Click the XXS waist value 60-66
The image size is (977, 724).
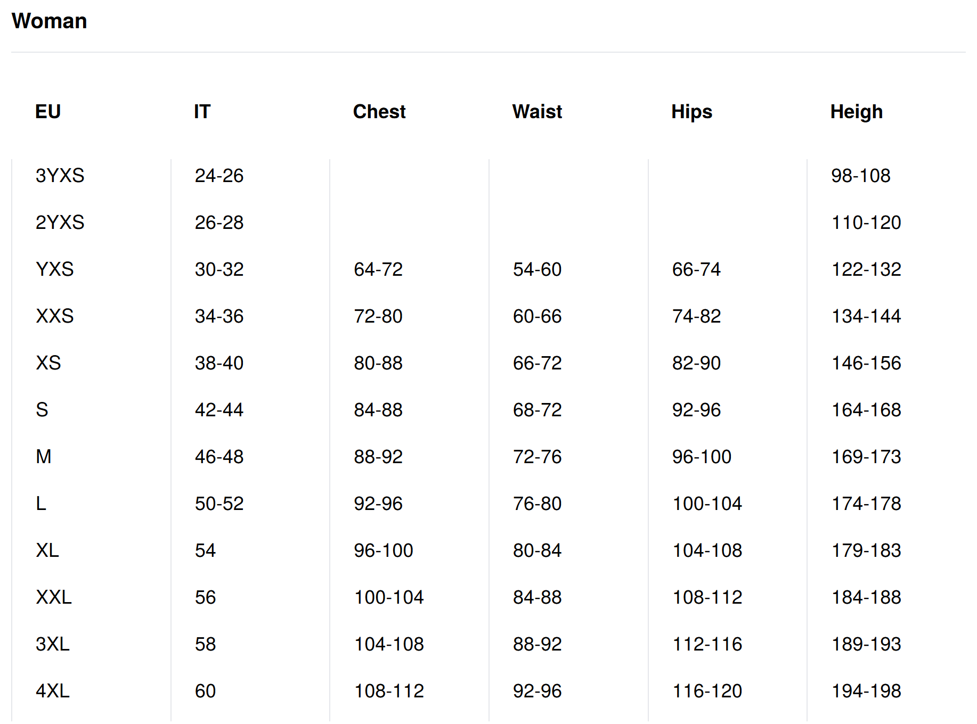pos(537,316)
